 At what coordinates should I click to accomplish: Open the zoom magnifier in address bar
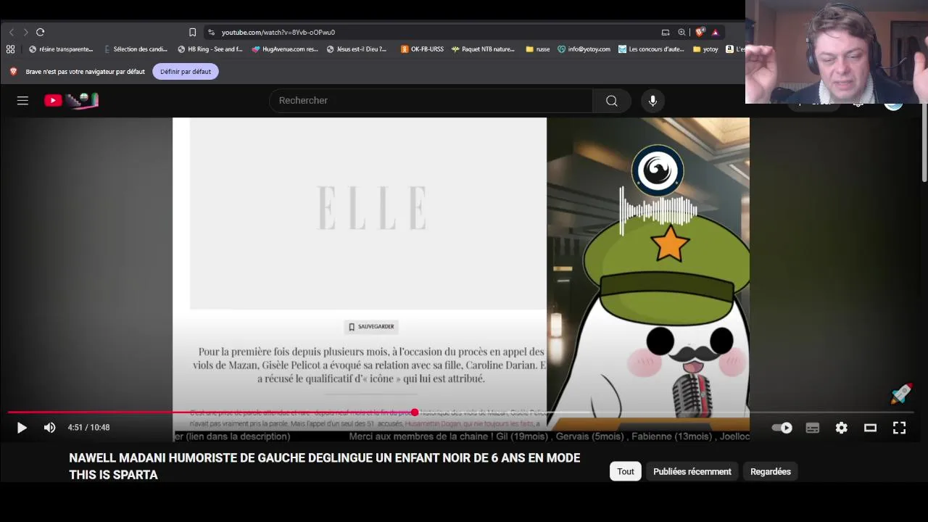tap(681, 32)
